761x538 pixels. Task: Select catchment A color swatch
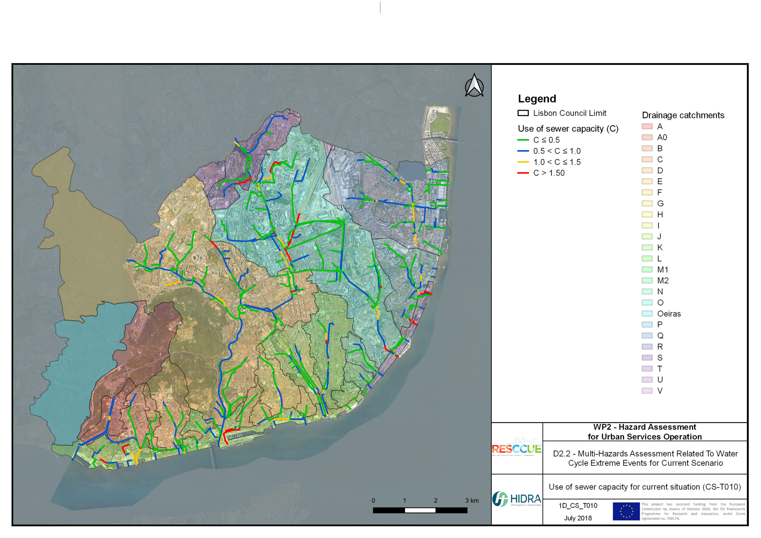click(647, 127)
